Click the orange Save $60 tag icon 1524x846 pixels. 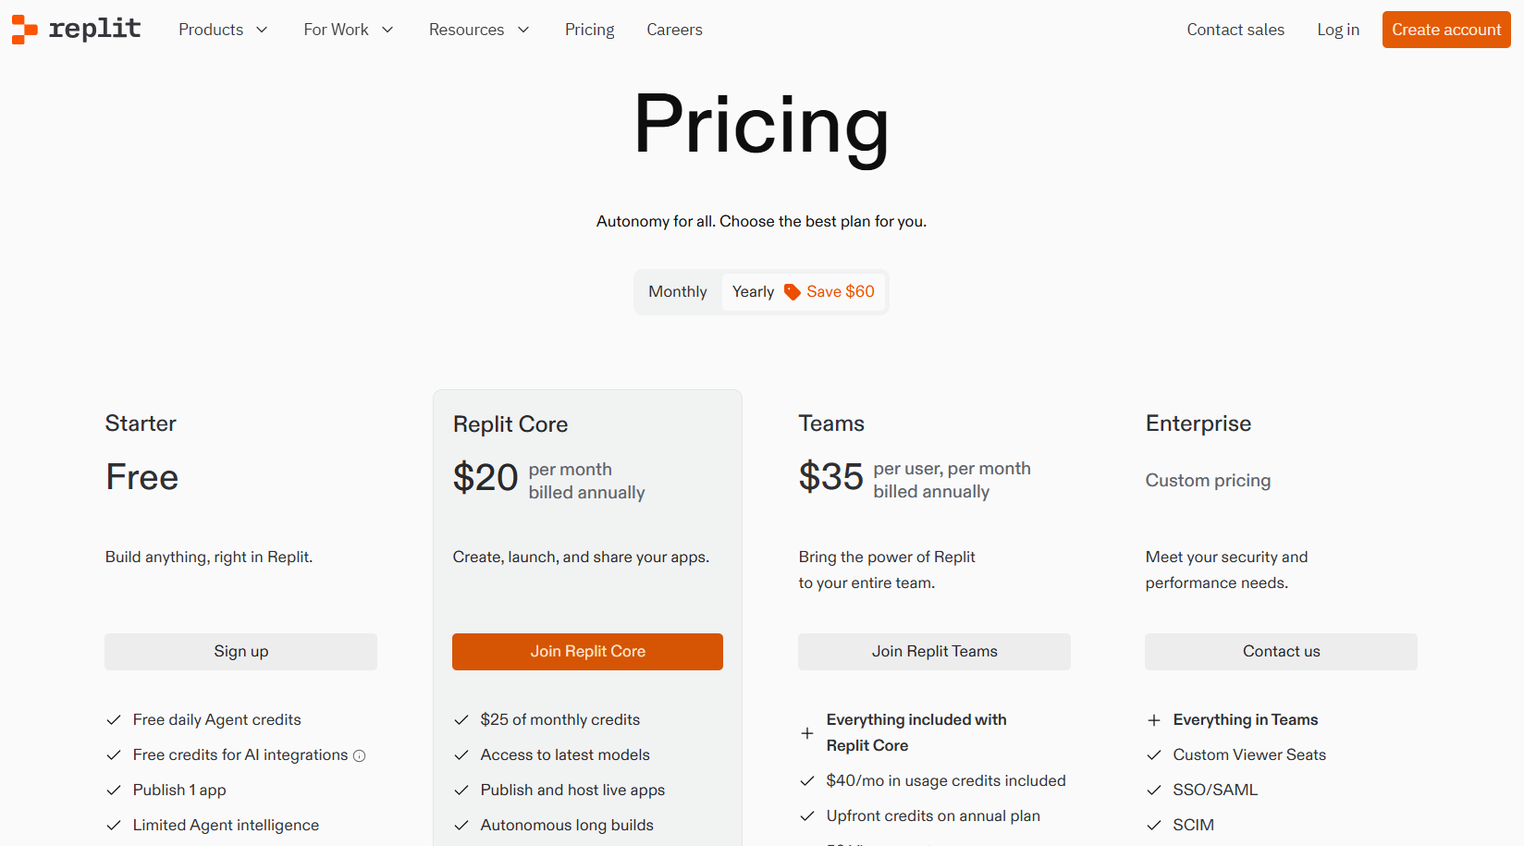click(x=793, y=292)
